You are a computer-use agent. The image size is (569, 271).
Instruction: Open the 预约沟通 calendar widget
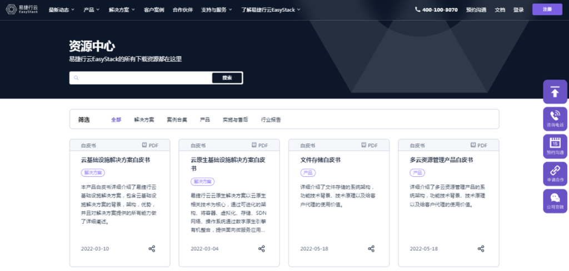[x=555, y=146]
